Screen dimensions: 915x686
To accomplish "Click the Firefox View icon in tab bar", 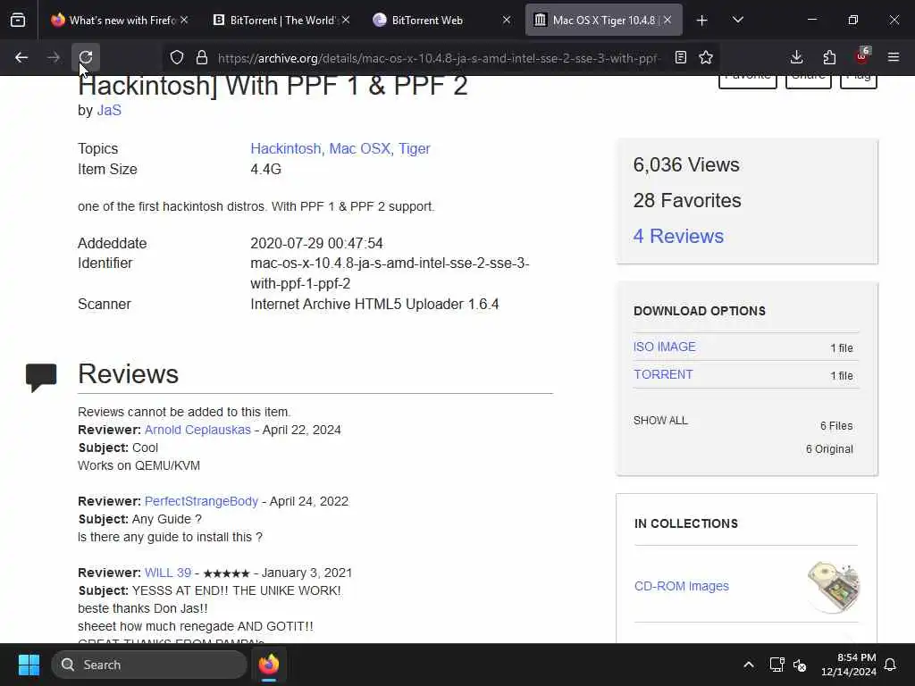I will pyautogui.click(x=18, y=21).
